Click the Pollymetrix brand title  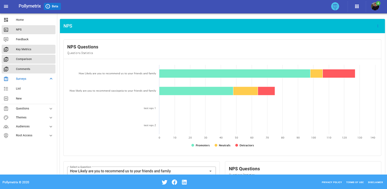tap(30, 6)
